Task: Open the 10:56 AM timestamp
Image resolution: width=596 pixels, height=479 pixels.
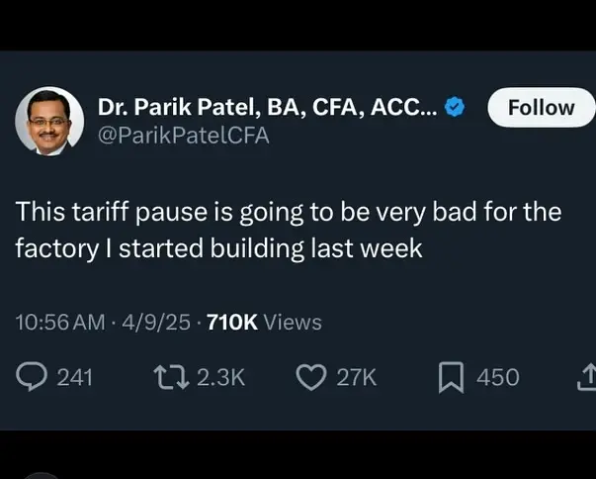Action: click(x=60, y=323)
